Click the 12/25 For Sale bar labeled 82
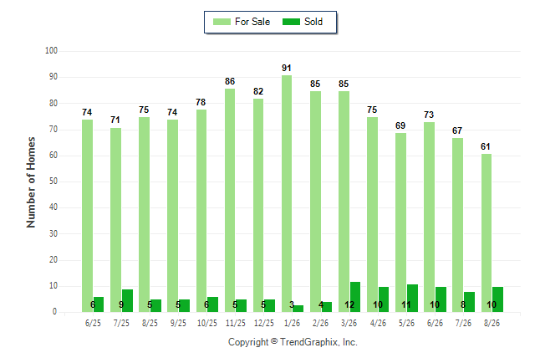 coord(258,206)
